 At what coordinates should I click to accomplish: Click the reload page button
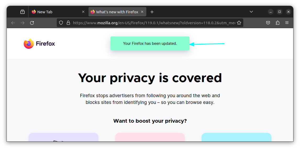pyautogui.click(x=32, y=23)
